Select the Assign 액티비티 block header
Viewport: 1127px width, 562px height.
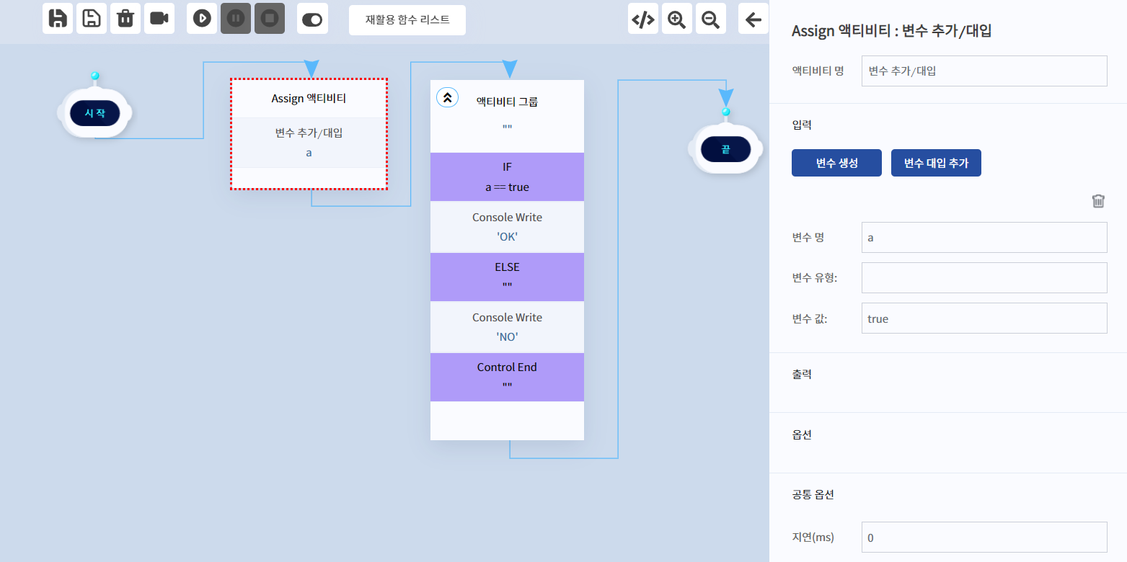pos(309,98)
